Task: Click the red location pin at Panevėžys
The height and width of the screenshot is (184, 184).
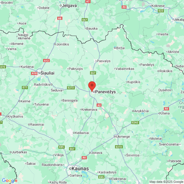Action: pos(92,87)
